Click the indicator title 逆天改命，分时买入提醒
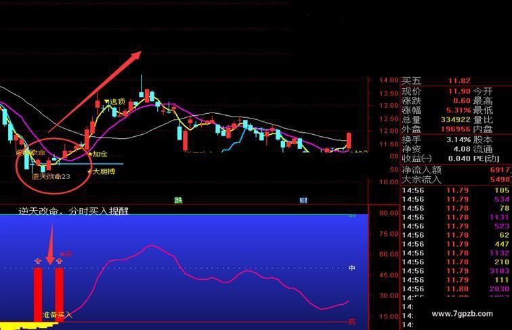 [73, 211]
